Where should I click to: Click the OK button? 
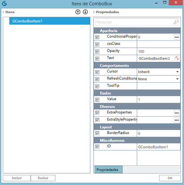[170, 178]
